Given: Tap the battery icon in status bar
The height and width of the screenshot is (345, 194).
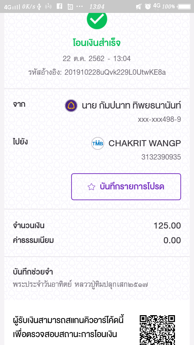Looking at the screenshot, I should [185, 6].
